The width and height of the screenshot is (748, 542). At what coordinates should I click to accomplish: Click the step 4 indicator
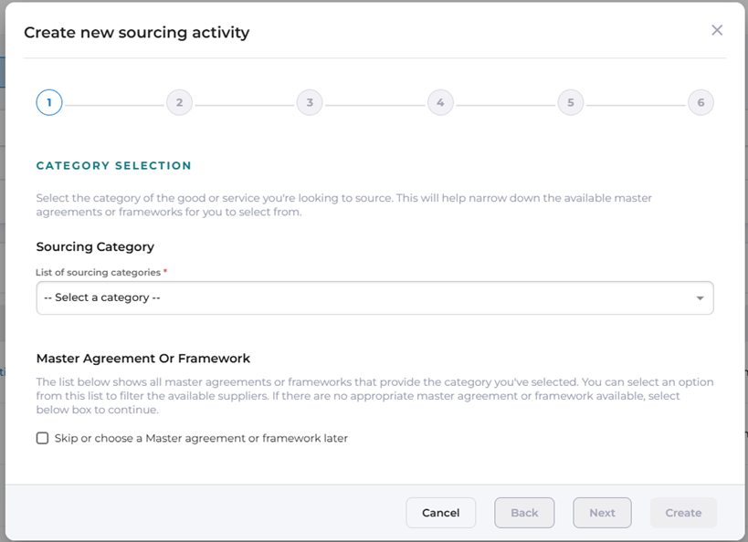click(x=440, y=102)
